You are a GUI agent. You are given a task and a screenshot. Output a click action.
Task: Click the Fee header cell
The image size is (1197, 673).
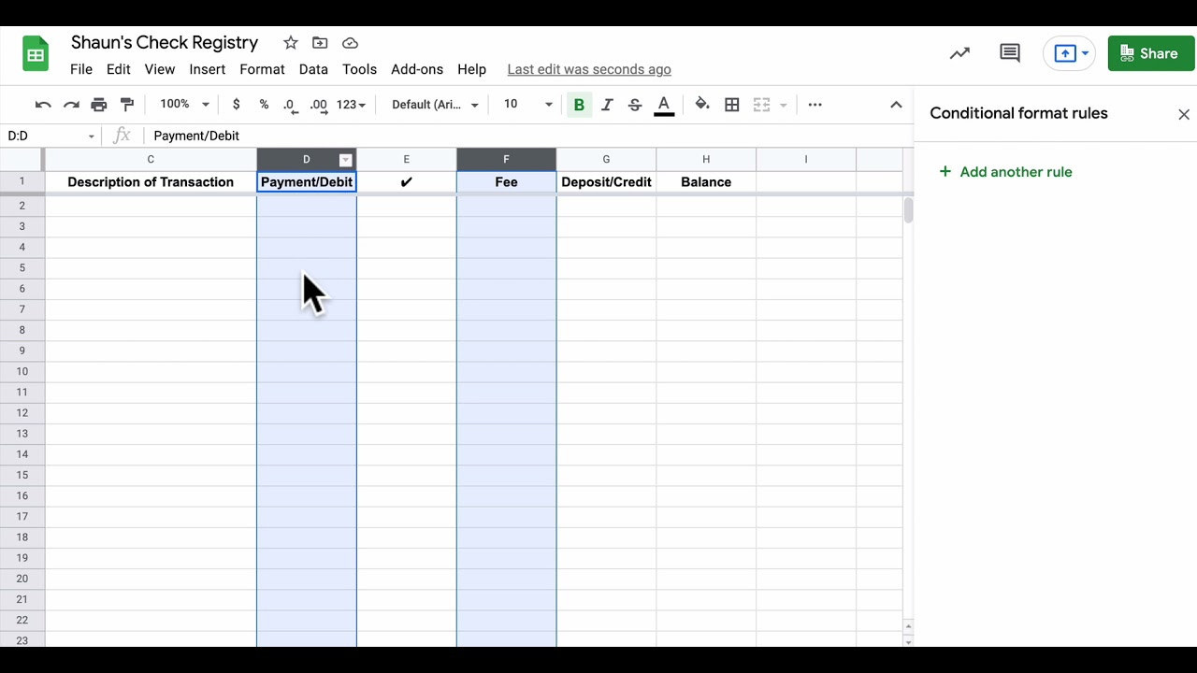point(506,182)
